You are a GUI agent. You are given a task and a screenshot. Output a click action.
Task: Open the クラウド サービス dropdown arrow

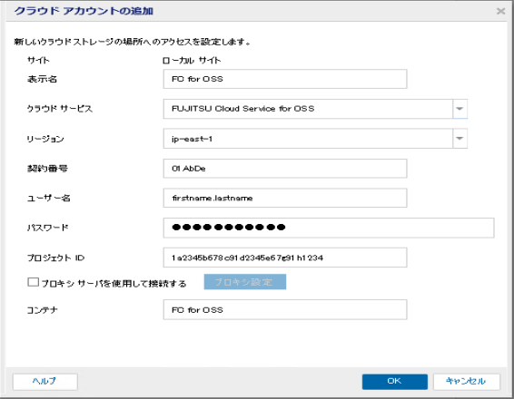pos(460,109)
